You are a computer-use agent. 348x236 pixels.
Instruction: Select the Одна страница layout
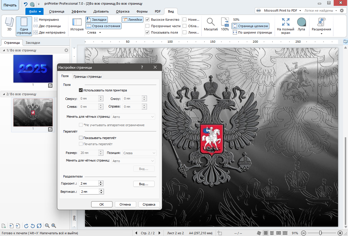point(24,26)
